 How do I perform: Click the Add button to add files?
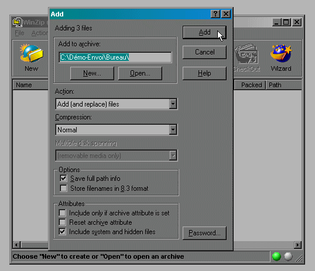(x=204, y=32)
